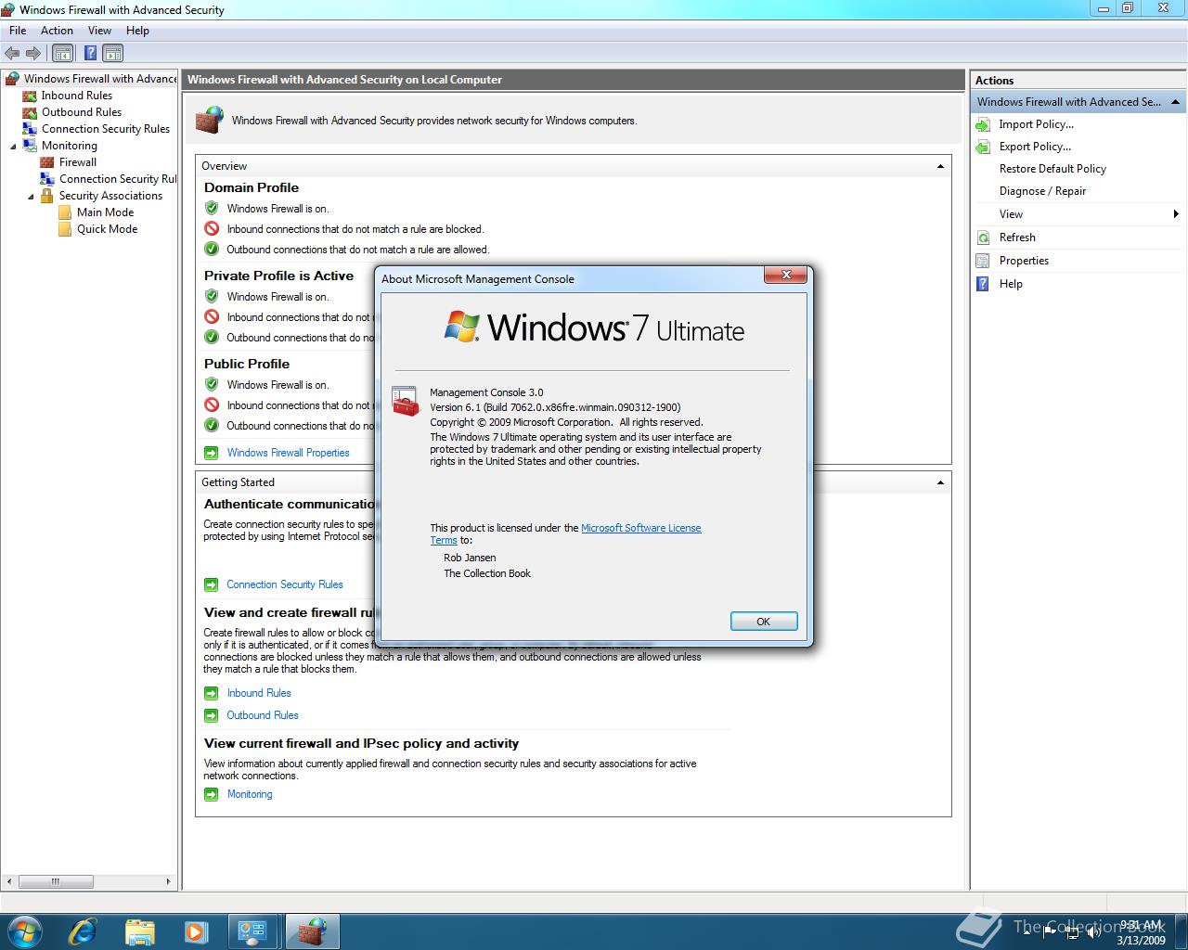This screenshot has height=950, width=1188.
Task: Open Quick Mode folder in tree
Action: click(x=107, y=229)
